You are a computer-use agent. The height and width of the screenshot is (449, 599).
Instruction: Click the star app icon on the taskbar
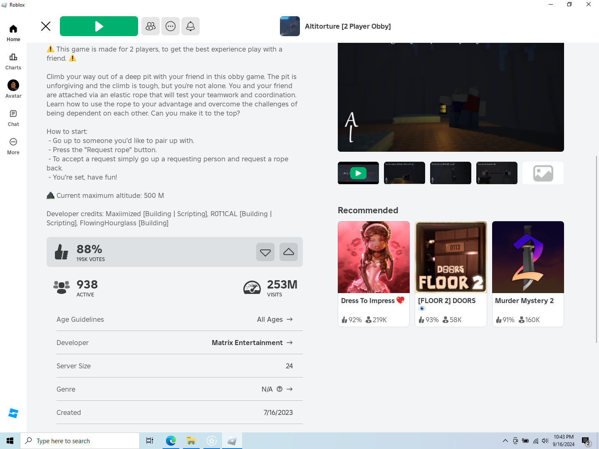point(212,441)
